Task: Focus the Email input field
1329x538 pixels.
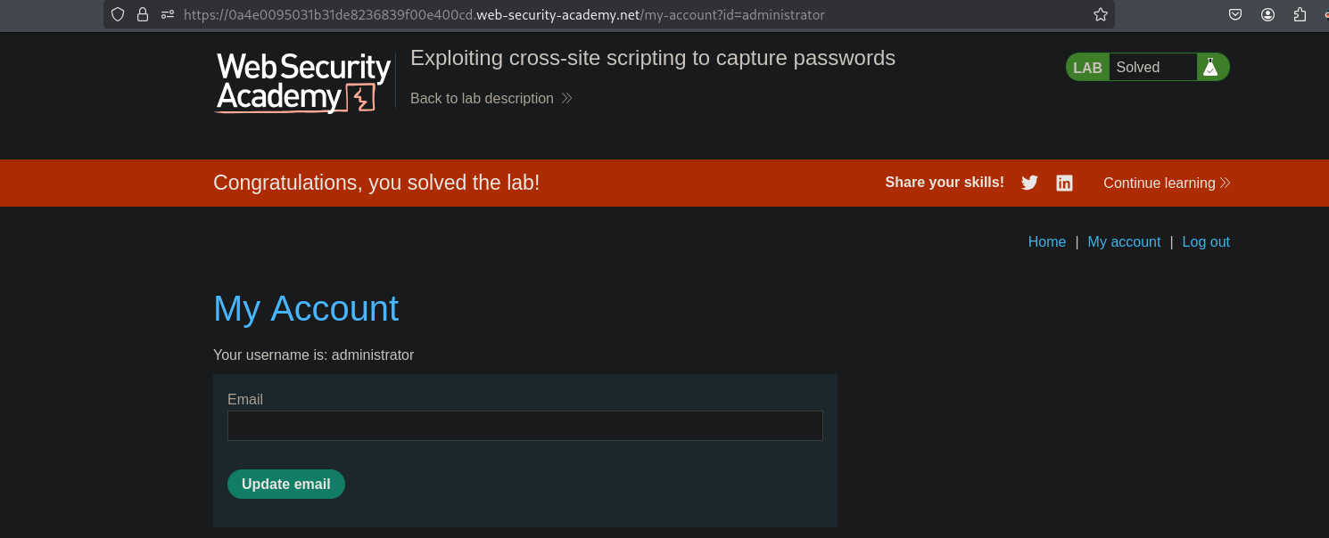Action: [x=524, y=426]
